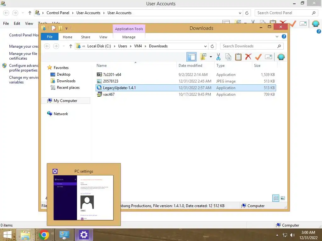This screenshot has width=322, height=241.
Task: Refresh the Downloads folder
Action: pyautogui.click(x=212, y=46)
